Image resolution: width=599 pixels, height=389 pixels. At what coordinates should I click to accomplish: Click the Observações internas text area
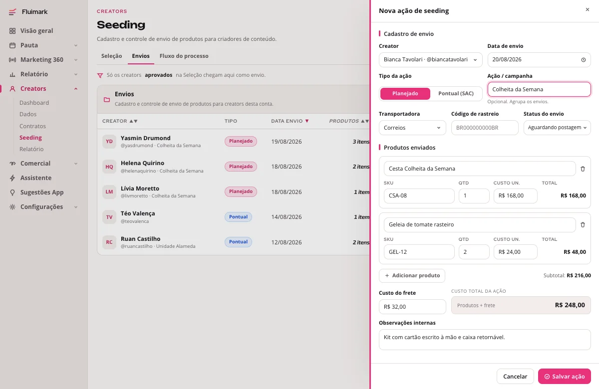[x=485, y=340]
